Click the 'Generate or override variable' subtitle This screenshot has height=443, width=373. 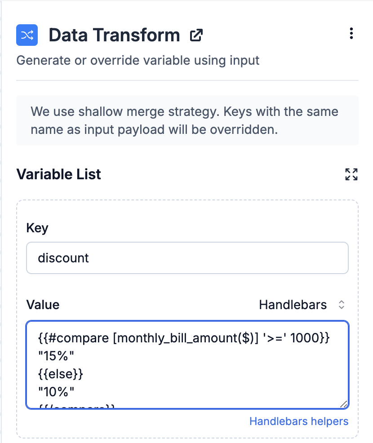point(138,61)
